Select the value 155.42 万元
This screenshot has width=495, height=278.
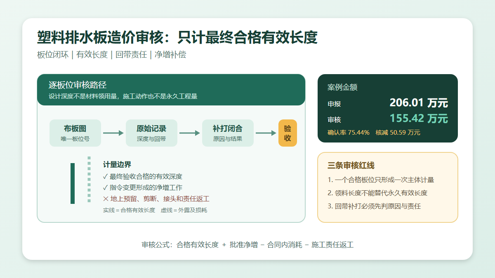[x=419, y=118]
